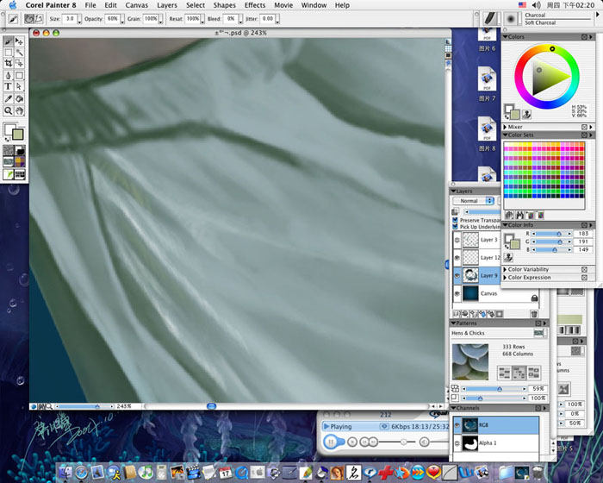The image size is (603, 483).
Task: Expand the Color Variability panel
Action: [506, 269]
